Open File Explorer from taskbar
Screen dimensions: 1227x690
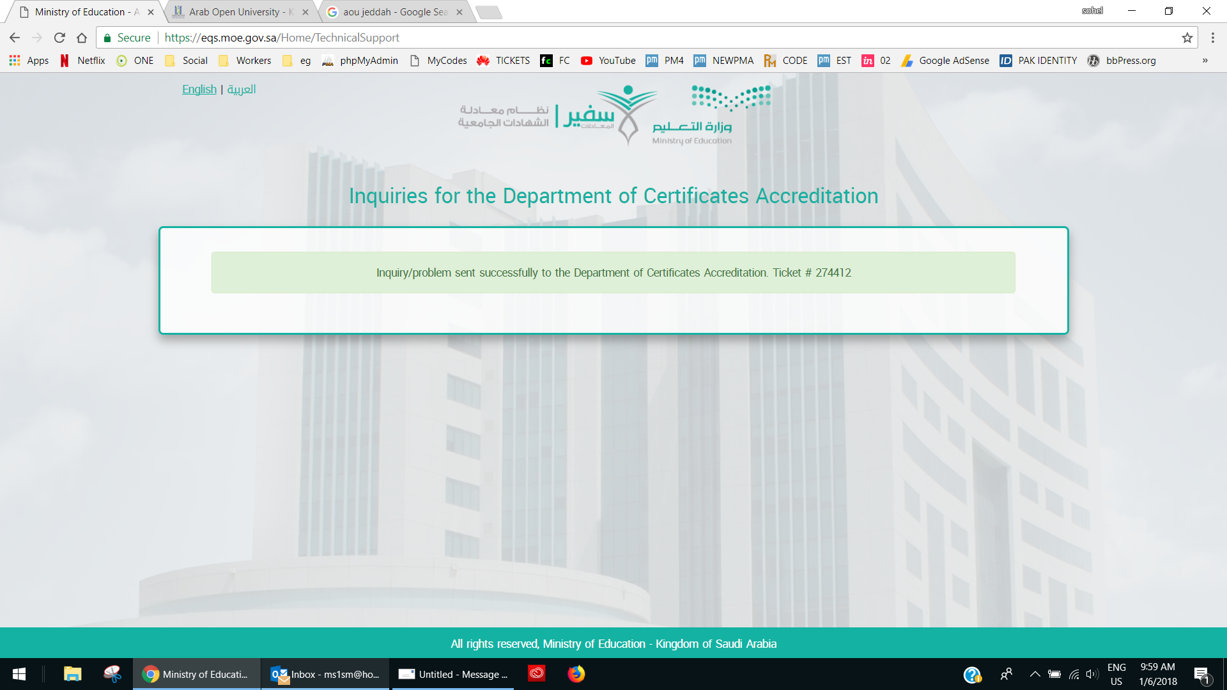(72, 674)
